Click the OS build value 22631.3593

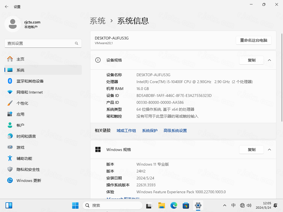tap(146, 185)
